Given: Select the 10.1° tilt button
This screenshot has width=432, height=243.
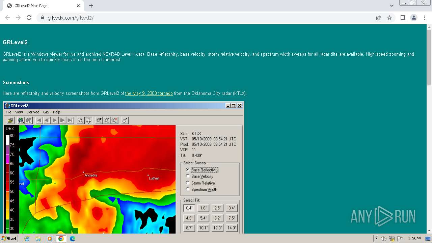Looking at the screenshot, I should pyautogui.click(x=203, y=228).
